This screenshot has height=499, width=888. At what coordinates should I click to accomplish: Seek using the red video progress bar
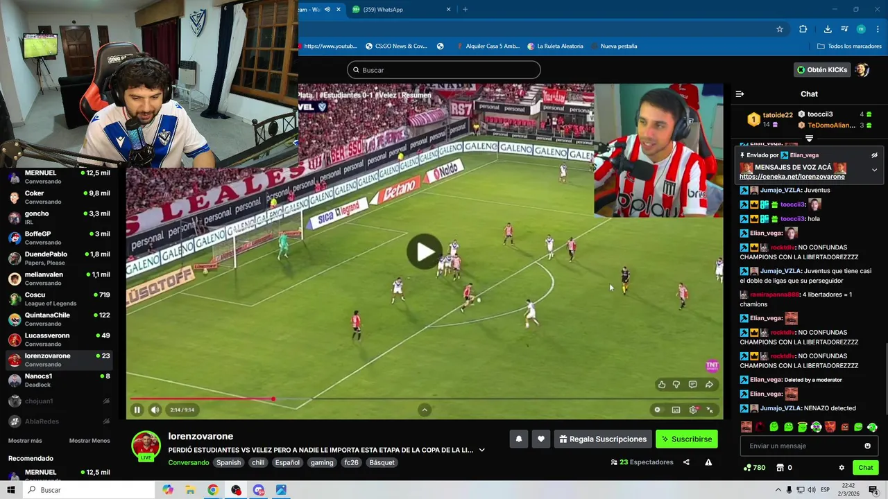[x=425, y=399]
